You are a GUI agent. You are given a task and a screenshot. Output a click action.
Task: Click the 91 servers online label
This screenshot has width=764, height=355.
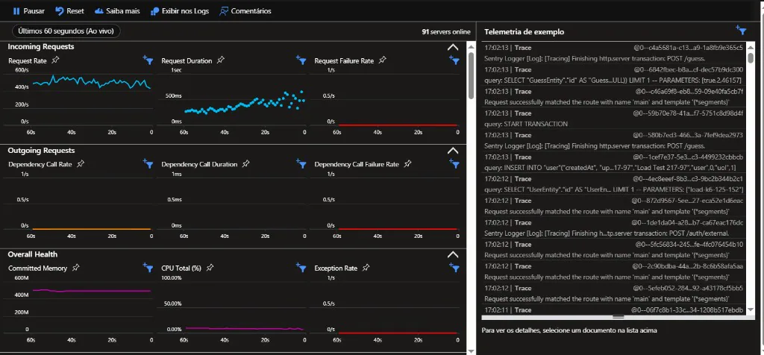pyautogui.click(x=446, y=31)
